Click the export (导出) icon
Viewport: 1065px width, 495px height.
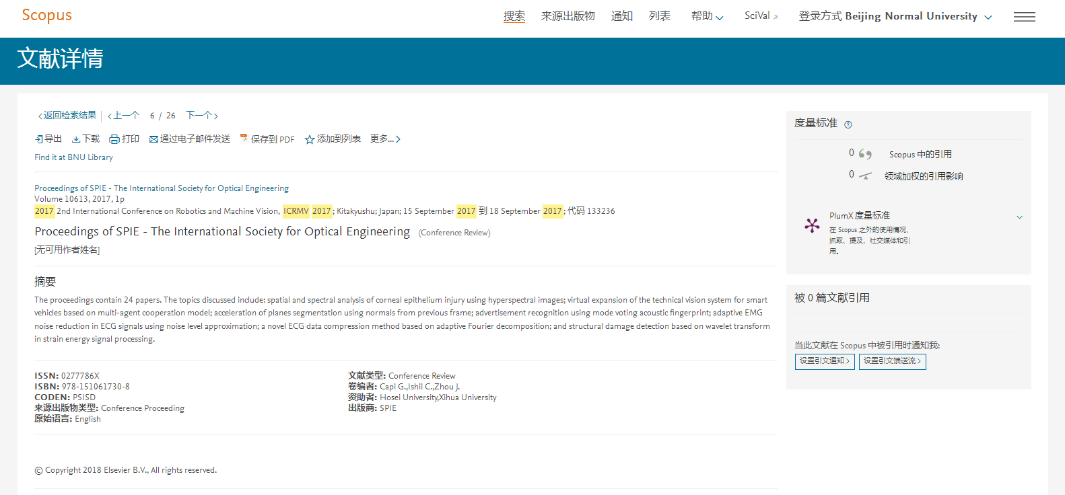point(39,139)
